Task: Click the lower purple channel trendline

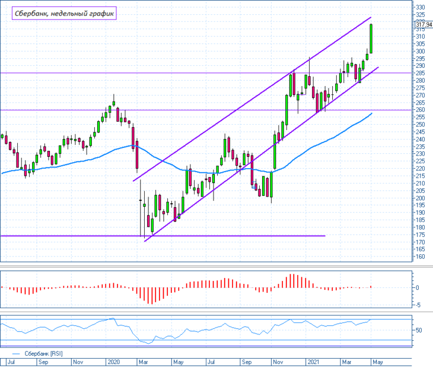Action: click(261, 154)
